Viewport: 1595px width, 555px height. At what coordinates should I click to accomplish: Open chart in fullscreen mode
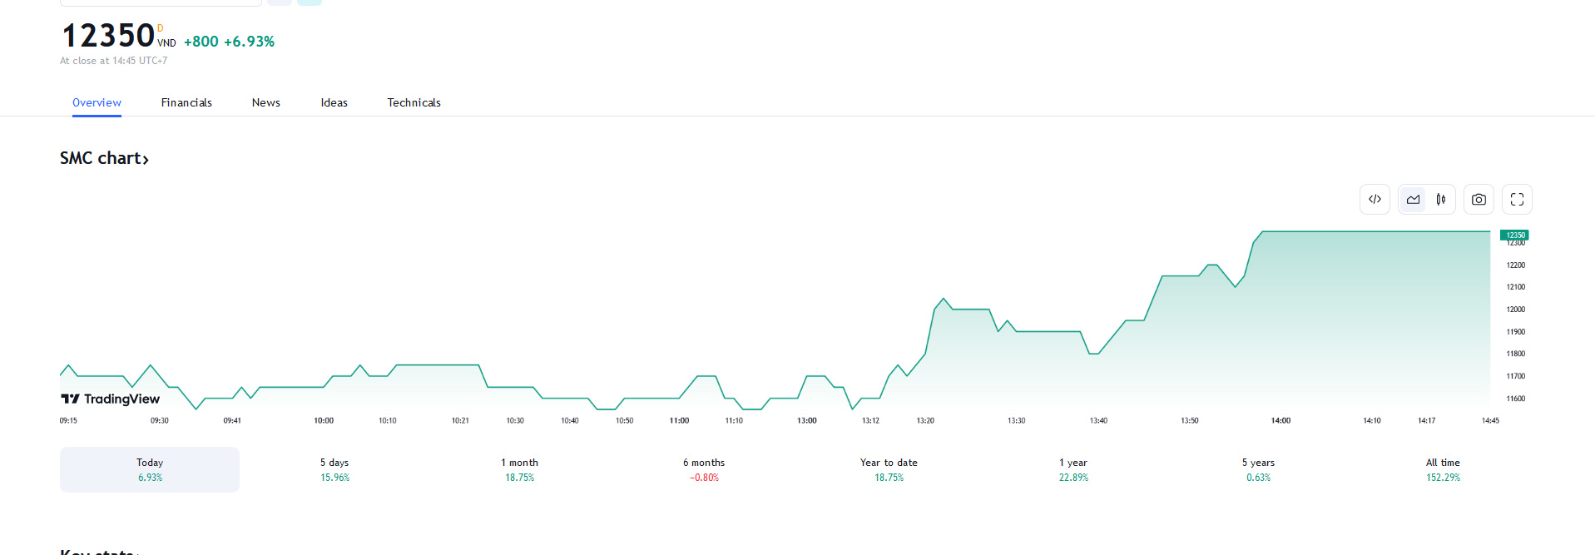(1517, 200)
